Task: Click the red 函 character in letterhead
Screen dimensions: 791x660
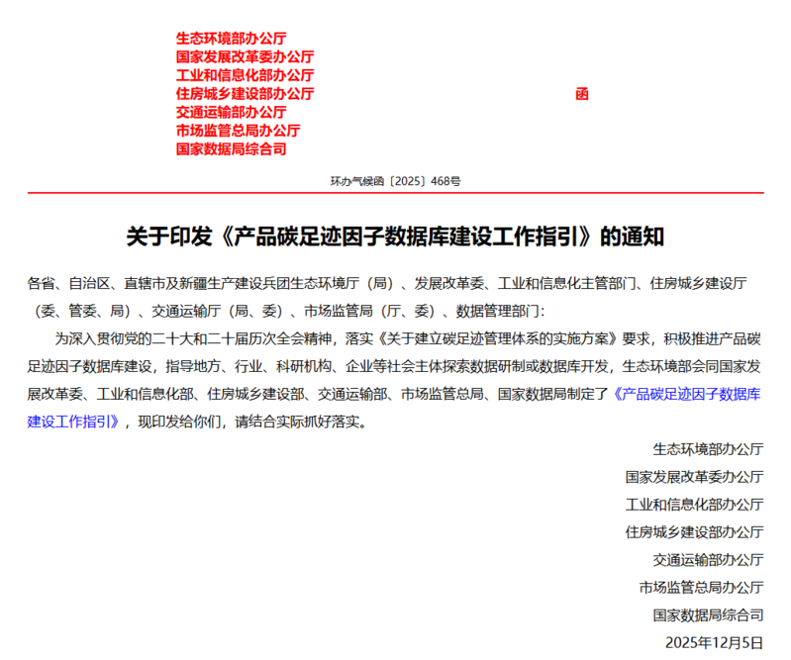Action: [x=581, y=94]
